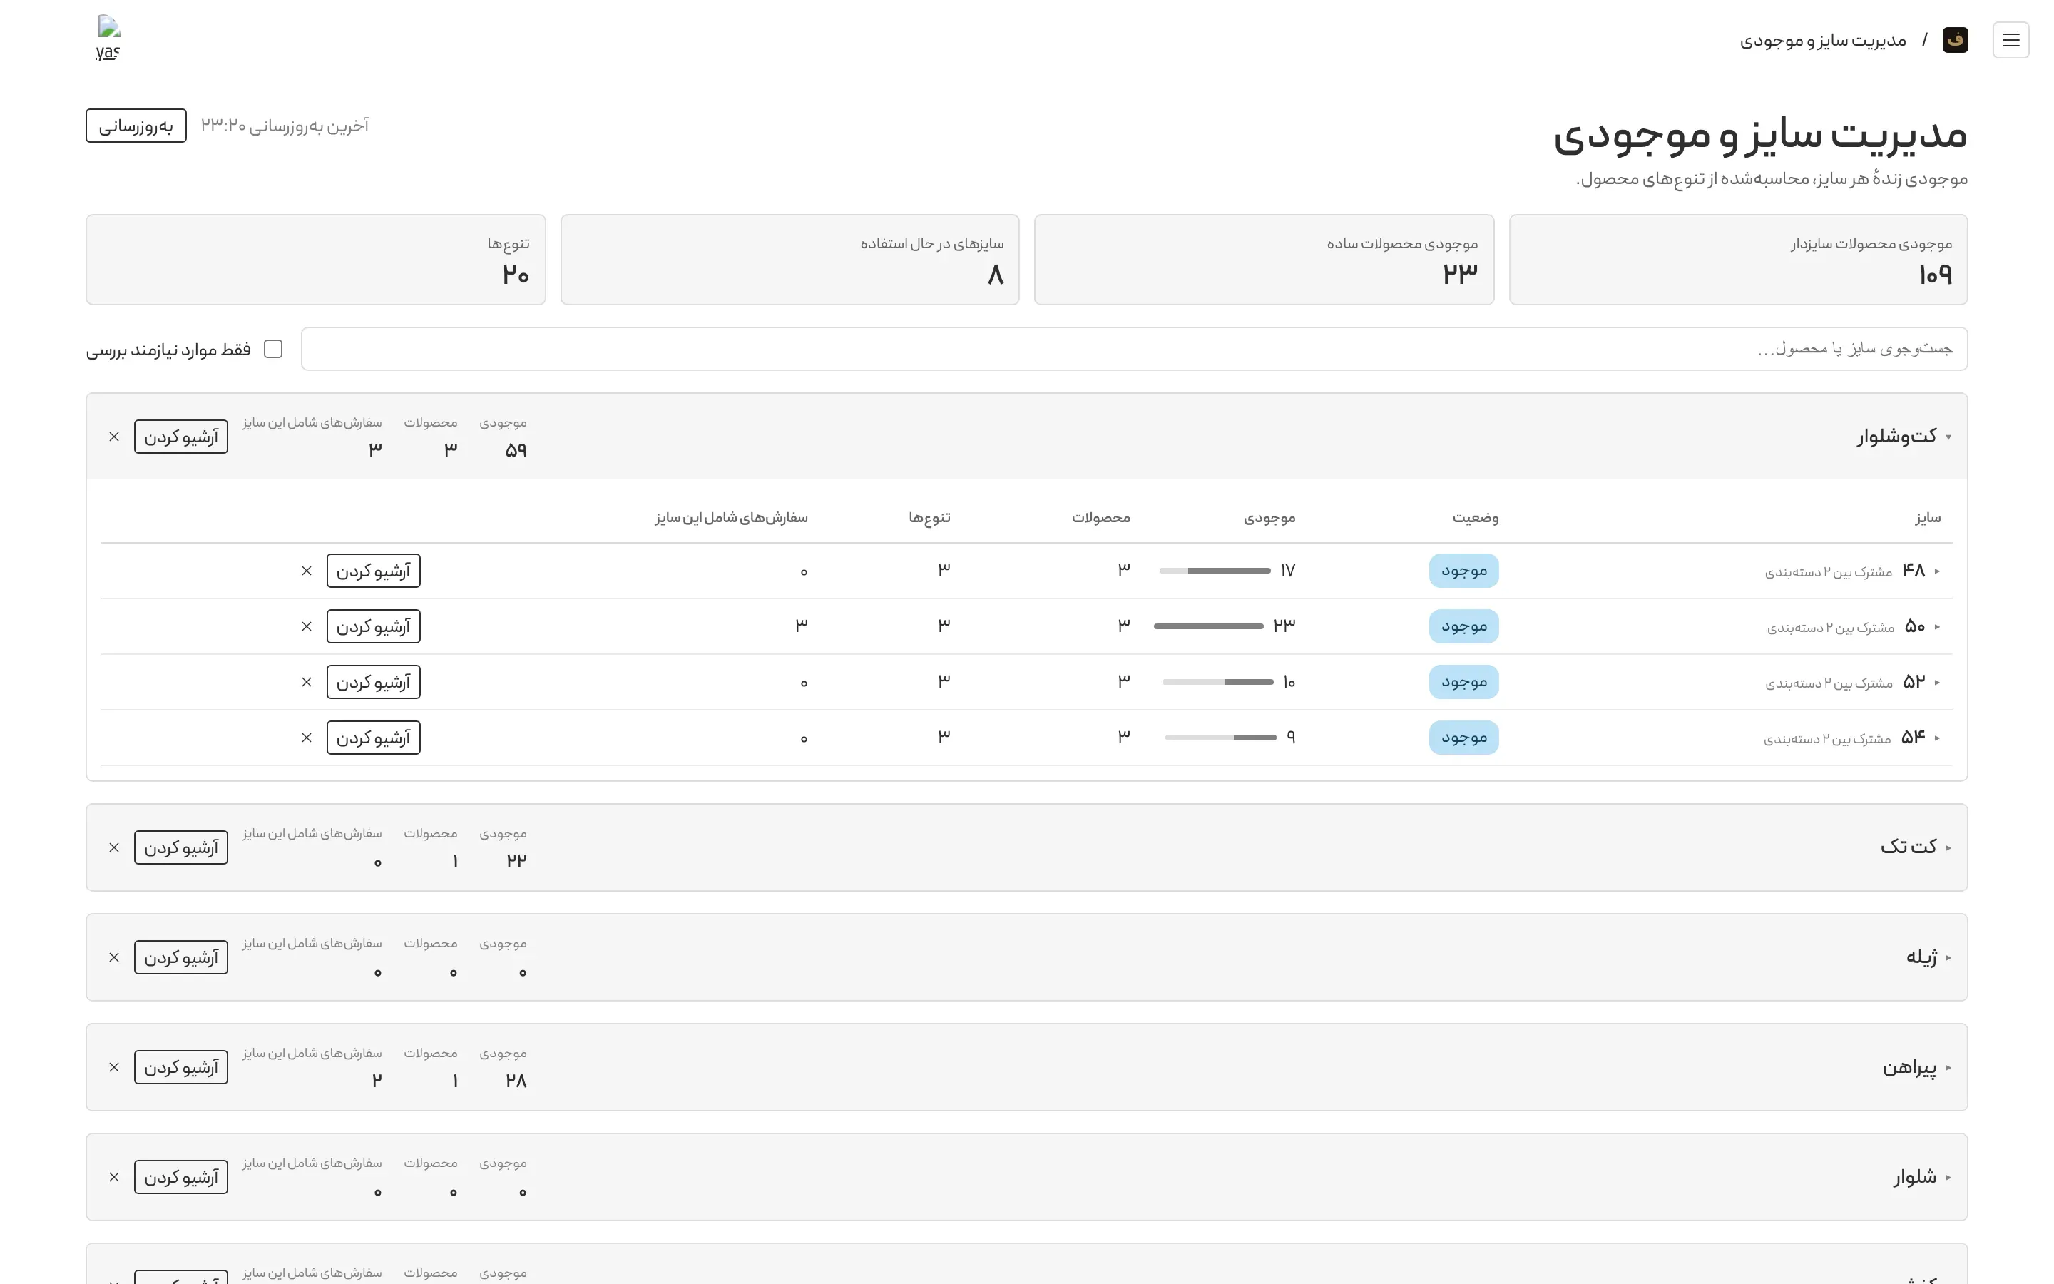Archive the کت تک category

pyautogui.click(x=180, y=847)
